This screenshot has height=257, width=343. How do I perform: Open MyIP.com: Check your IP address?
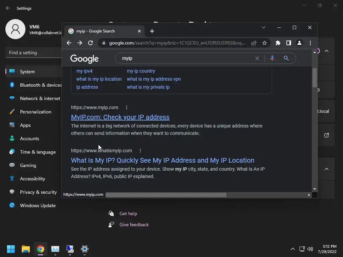(x=120, y=117)
